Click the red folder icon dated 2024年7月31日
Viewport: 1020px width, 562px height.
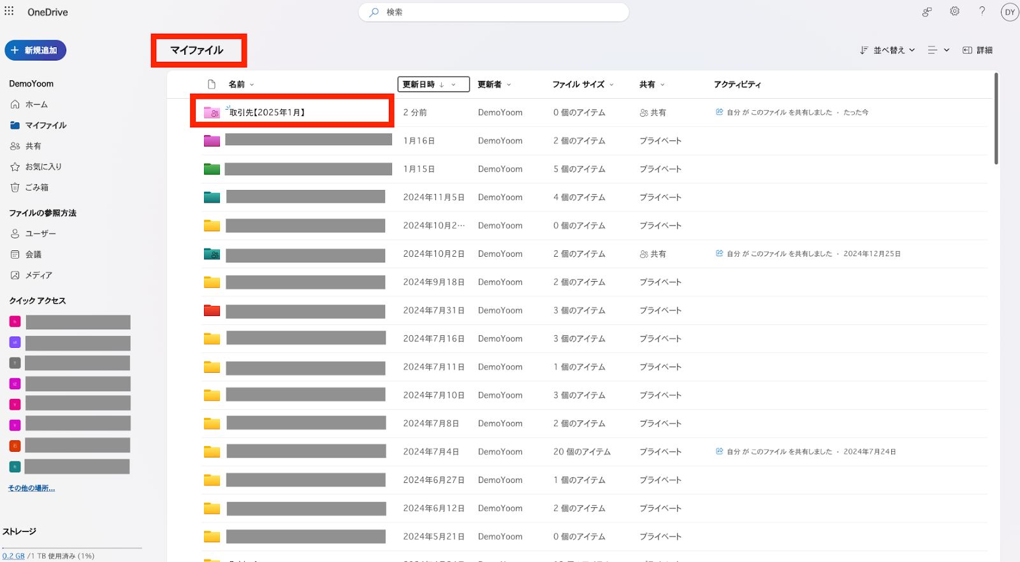pos(212,311)
